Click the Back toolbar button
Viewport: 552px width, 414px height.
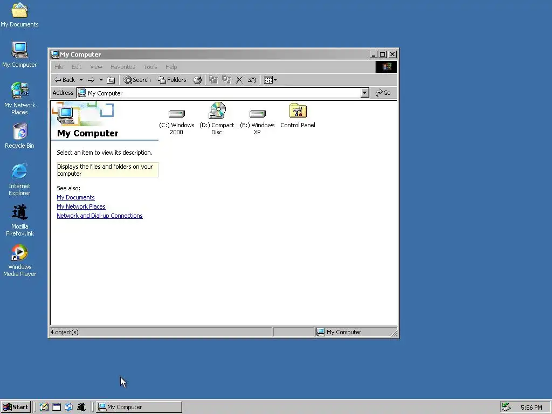pos(65,80)
